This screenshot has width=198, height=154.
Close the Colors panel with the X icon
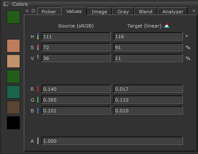(194, 11)
